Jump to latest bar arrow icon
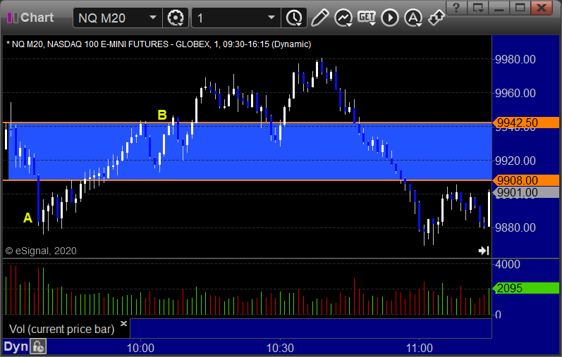This screenshot has height=357, width=562. (484, 251)
